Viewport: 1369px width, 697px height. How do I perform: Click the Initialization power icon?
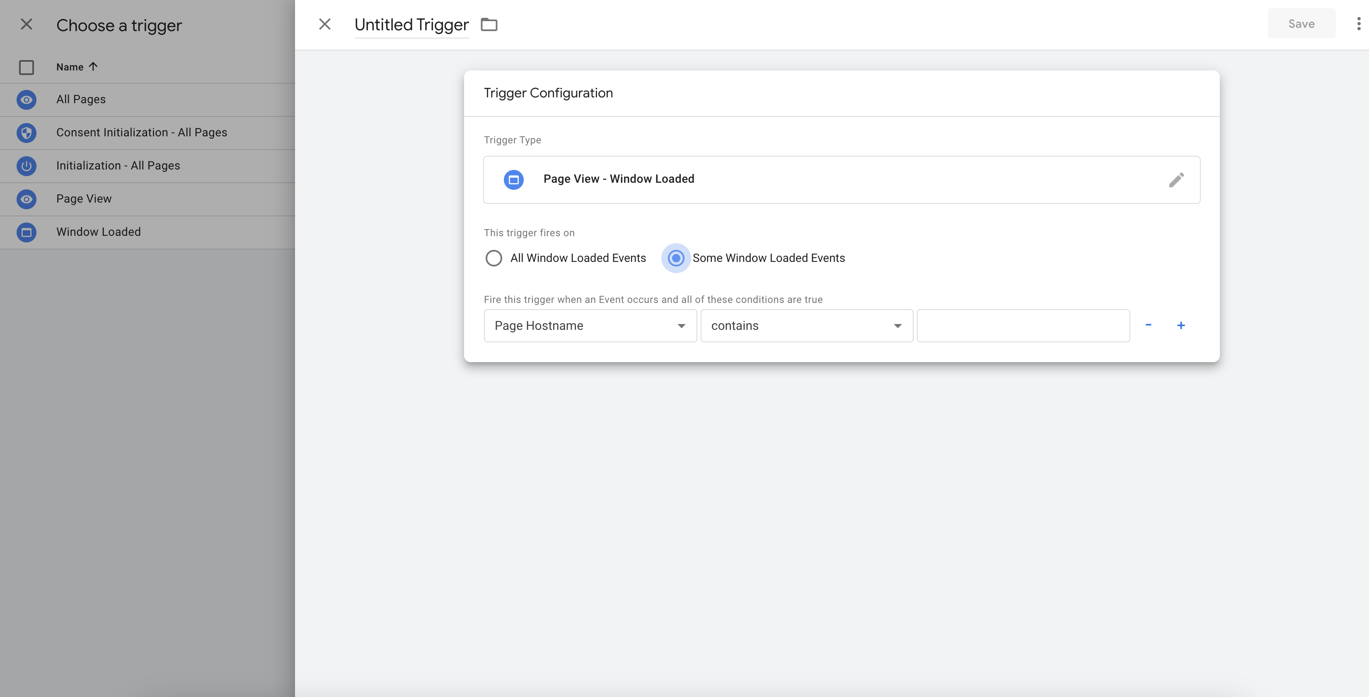tap(27, 166)
